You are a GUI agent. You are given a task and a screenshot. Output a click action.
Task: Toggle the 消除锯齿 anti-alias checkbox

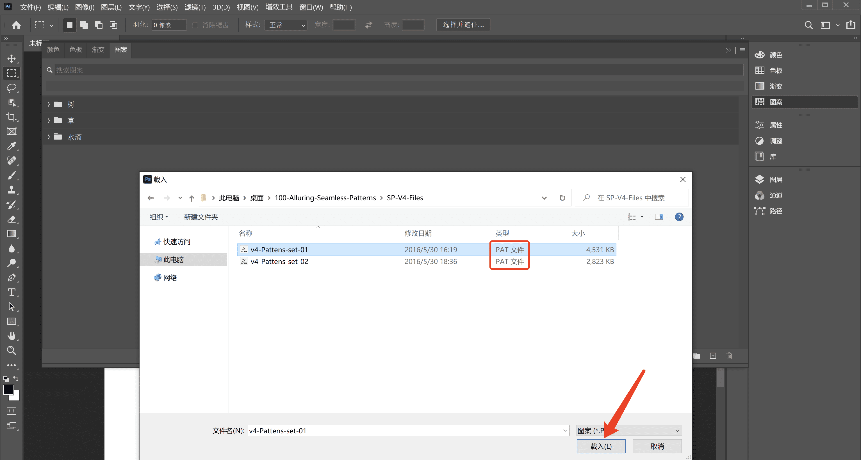pyautogui.click(x=195, y=25)
